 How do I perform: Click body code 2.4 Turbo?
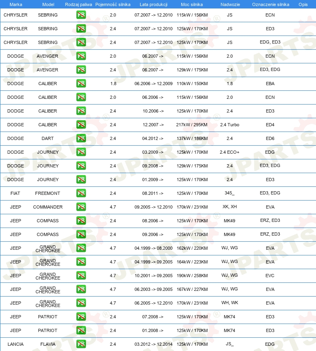[x=230, y=125]
